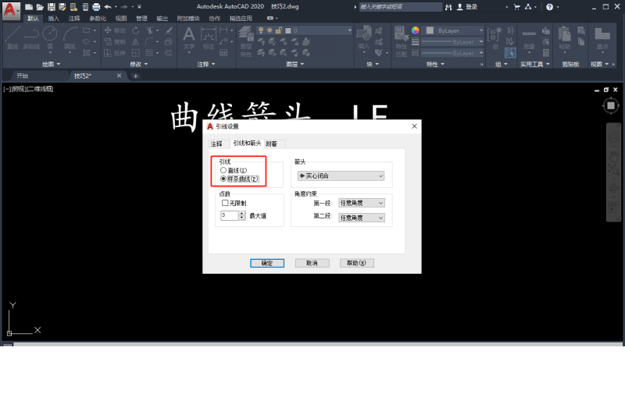Open the 箭头 实心闭合 dropdown
625x397 pixels.
tap(341, 175)
